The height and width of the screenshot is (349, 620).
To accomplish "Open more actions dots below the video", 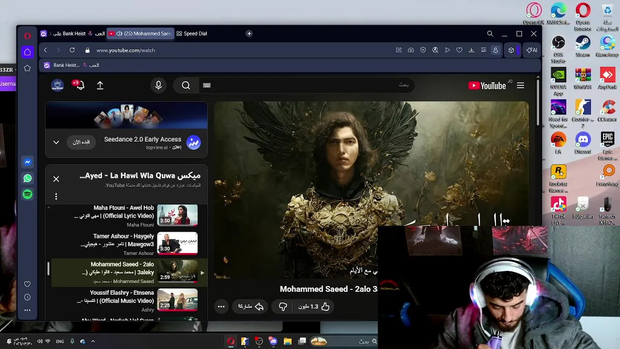I will tap(221, 306).
